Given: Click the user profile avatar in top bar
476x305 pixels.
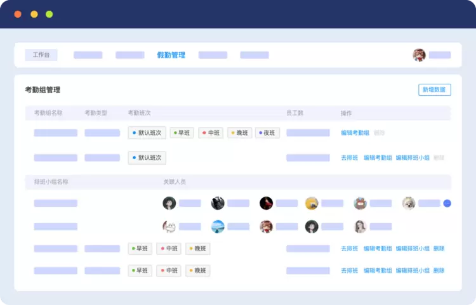Looking at the screenshot, I should [419, 55].
